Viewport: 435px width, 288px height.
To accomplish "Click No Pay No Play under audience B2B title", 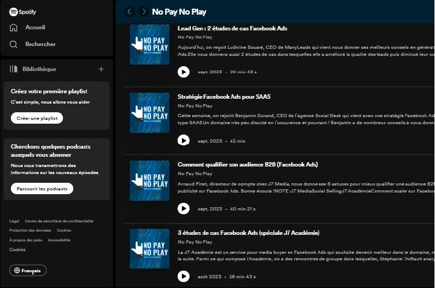I will click(195, 174).
